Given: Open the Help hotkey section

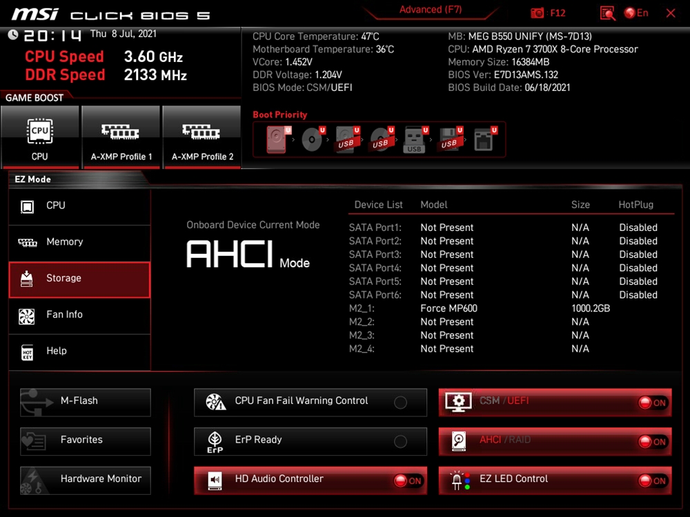Looking at the screenshot, I should click(79, 352).
